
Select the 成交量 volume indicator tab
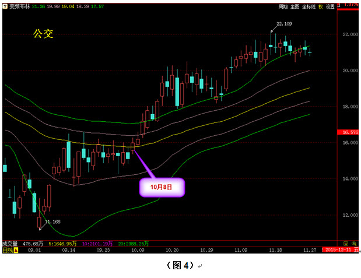[10, 243]
